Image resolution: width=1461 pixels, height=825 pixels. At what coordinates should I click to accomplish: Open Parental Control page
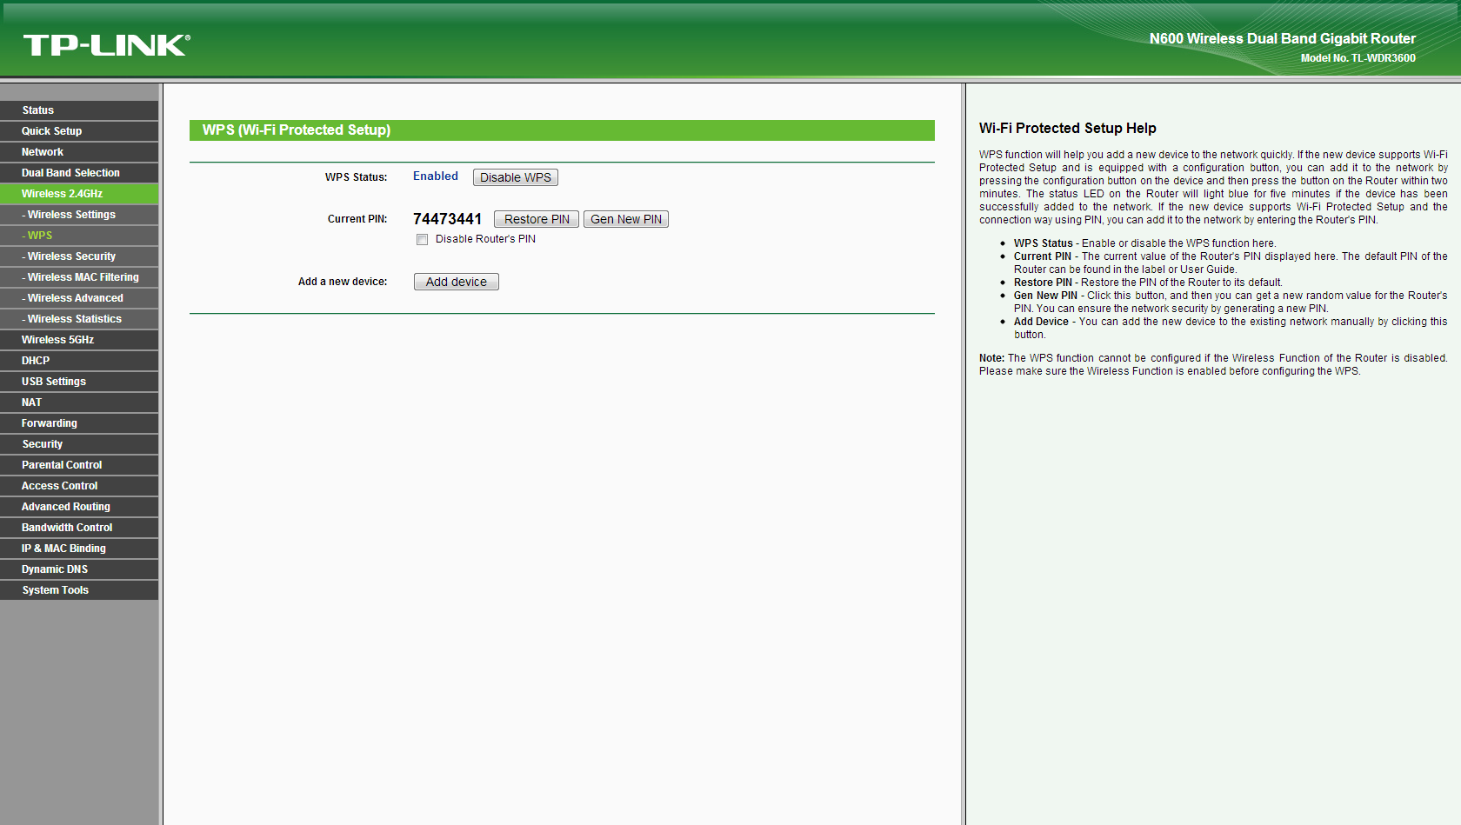(79, 465)
